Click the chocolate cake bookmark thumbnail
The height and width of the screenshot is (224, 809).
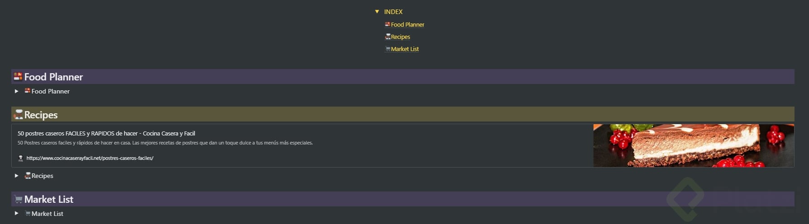(x=693, y=145)
